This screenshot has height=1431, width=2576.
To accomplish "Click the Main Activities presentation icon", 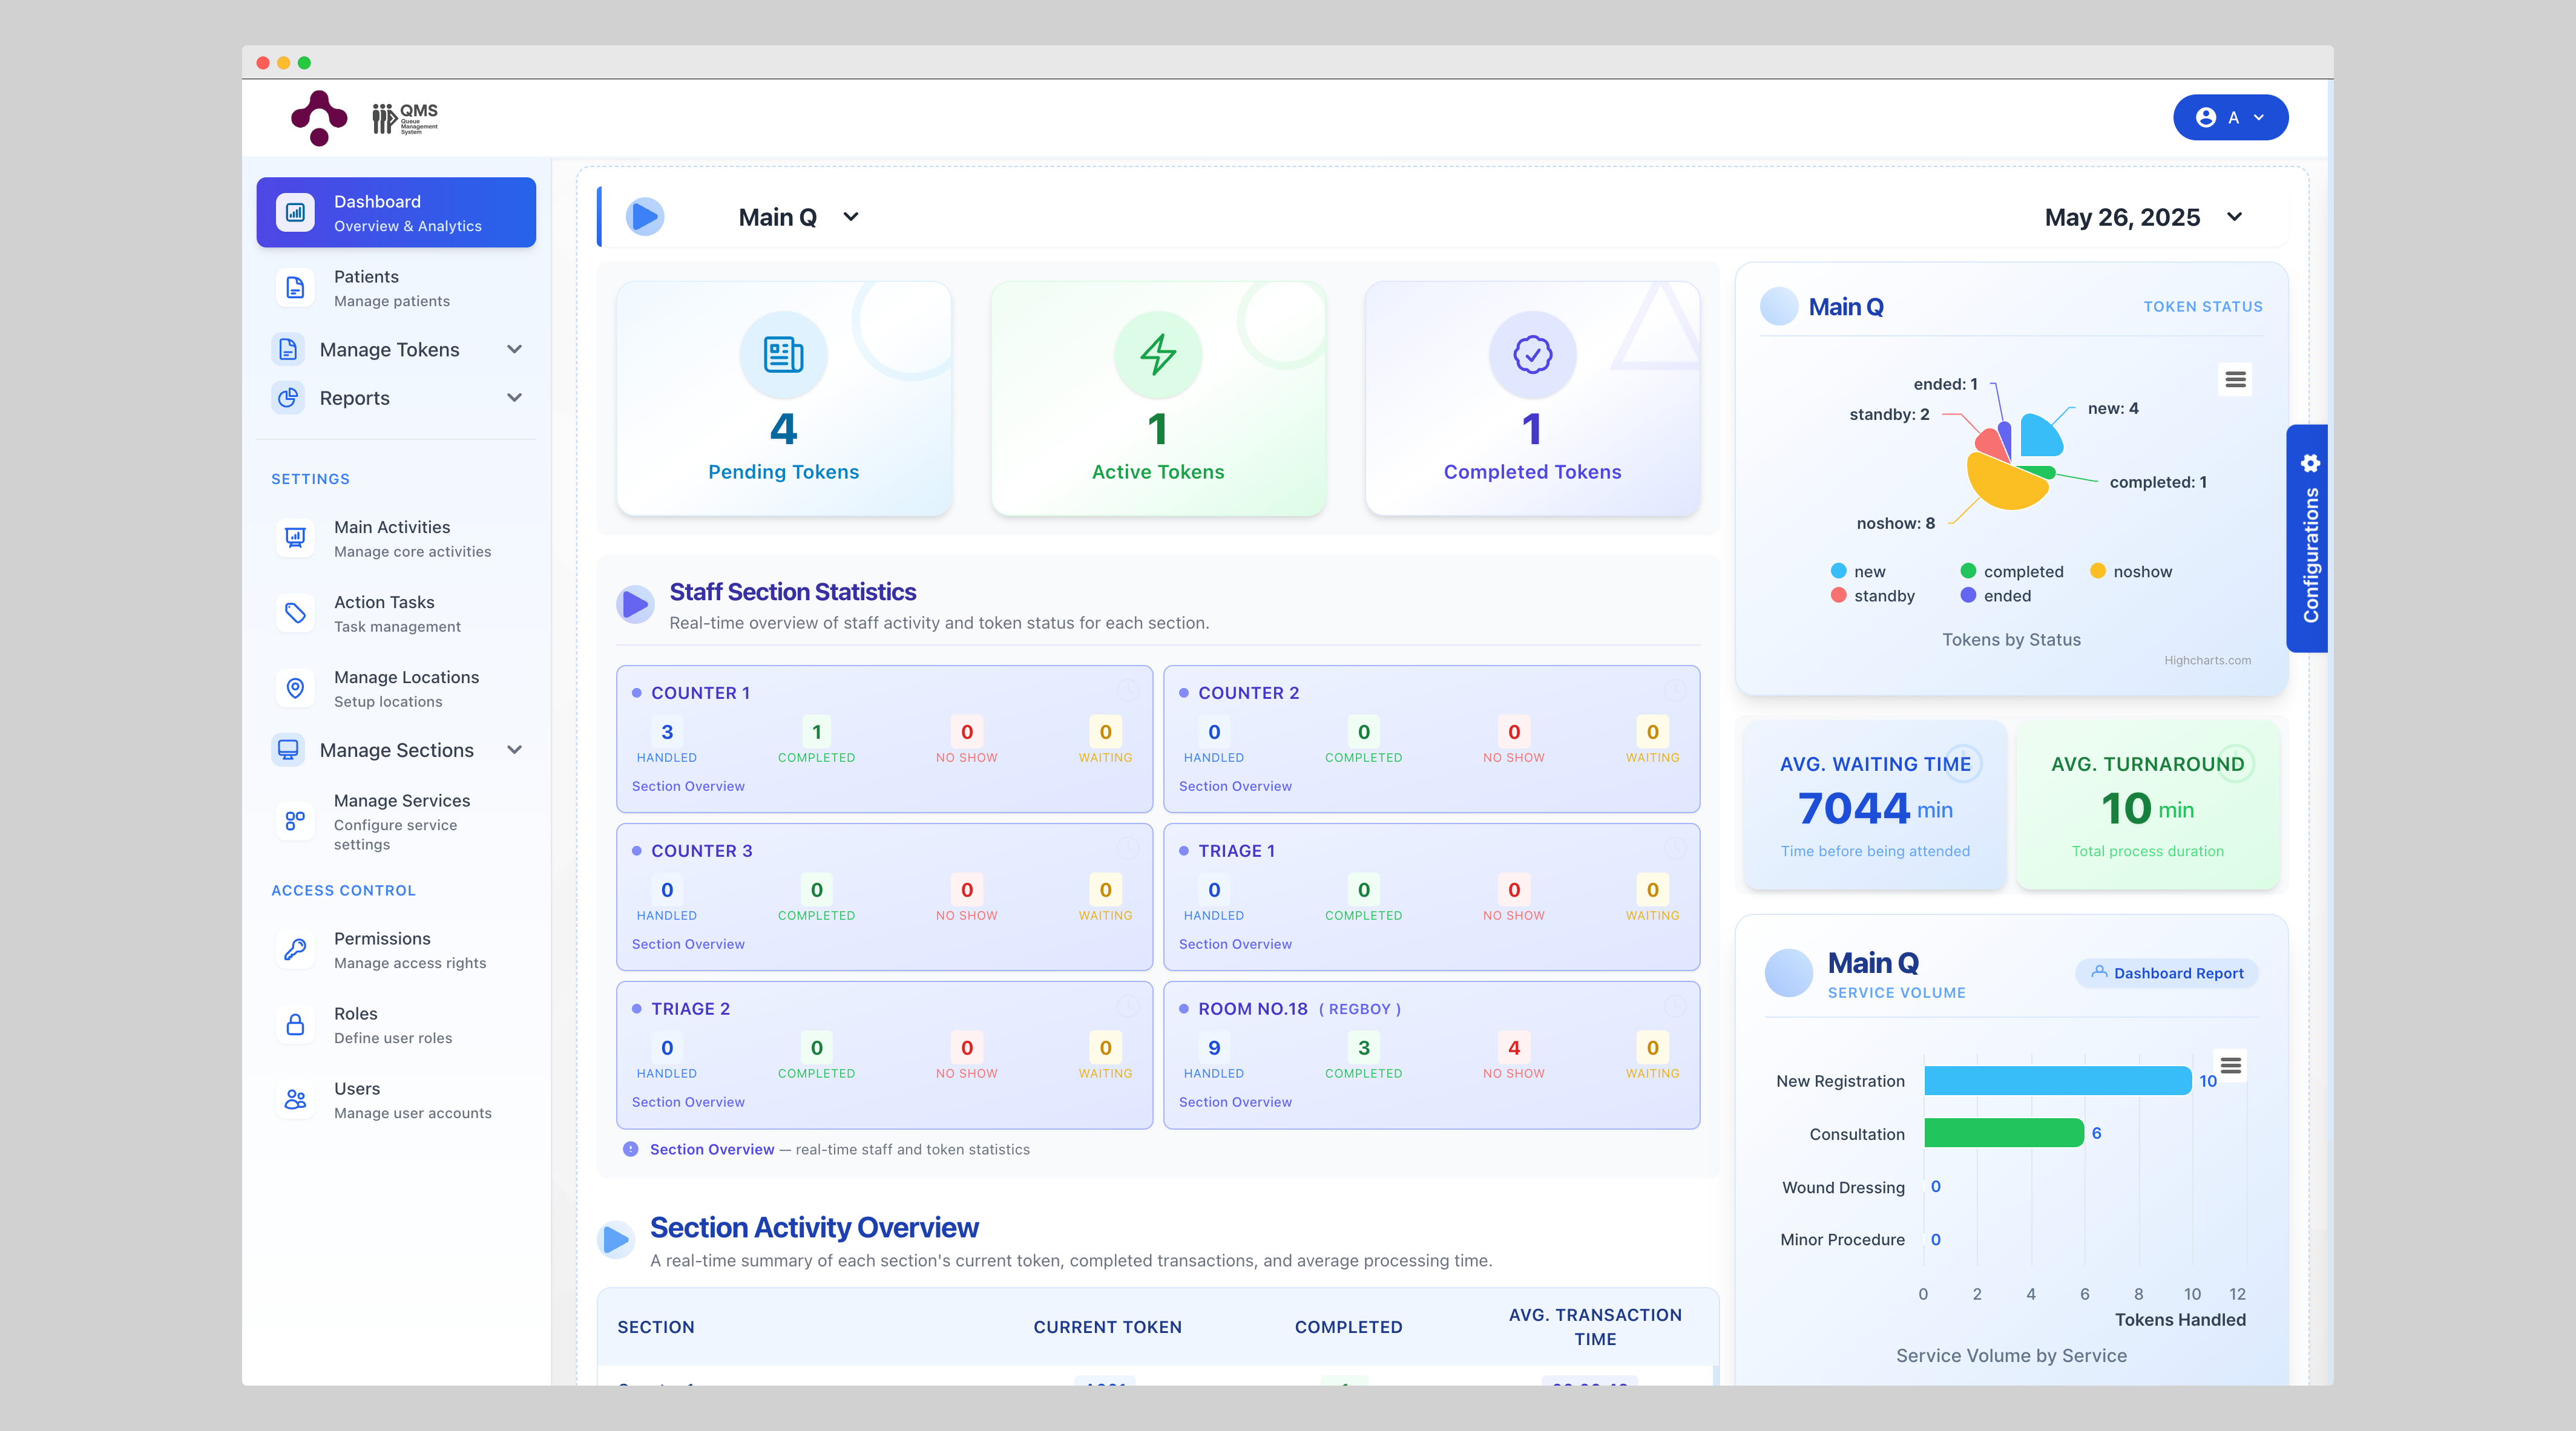I will pyautogui.click(x=295, y=538).
